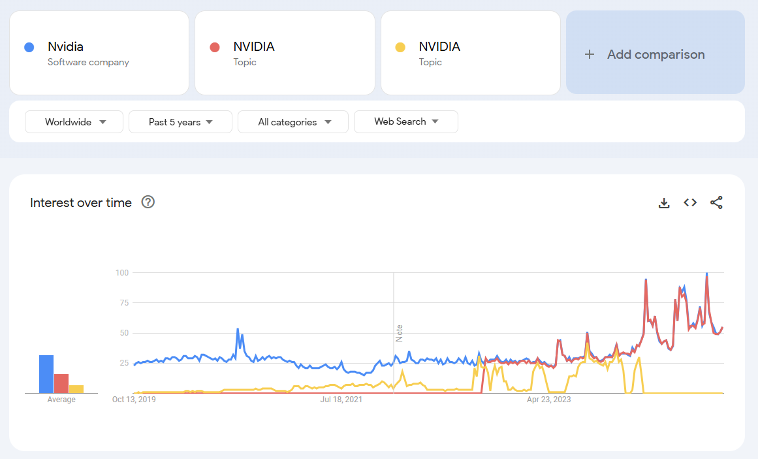Click the Add comparison button

(655, 55)
